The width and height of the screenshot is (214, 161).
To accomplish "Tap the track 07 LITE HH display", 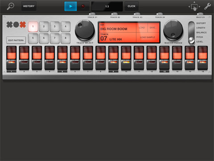I will (x=117, y=38).
